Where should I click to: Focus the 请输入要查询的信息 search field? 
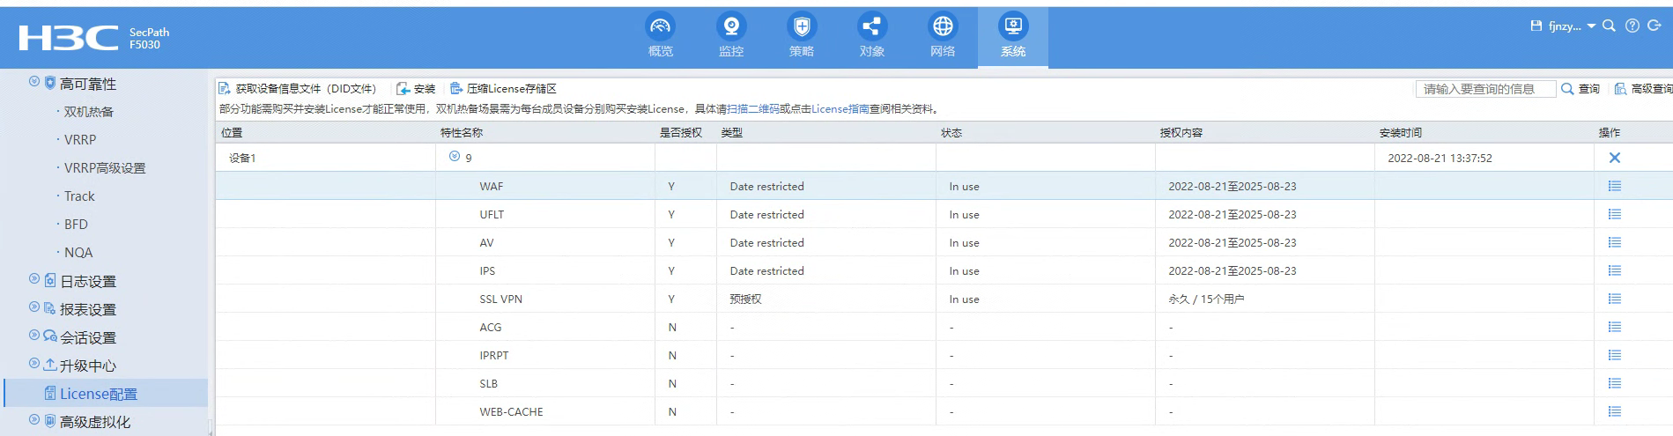(x=1485, y=89)
